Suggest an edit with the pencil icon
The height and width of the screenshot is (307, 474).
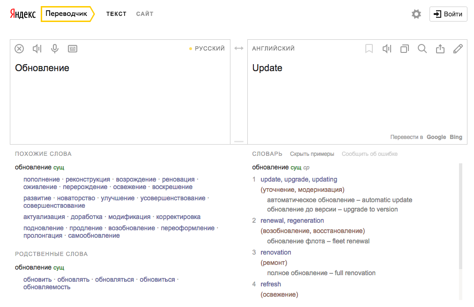[x=458, y=49]
